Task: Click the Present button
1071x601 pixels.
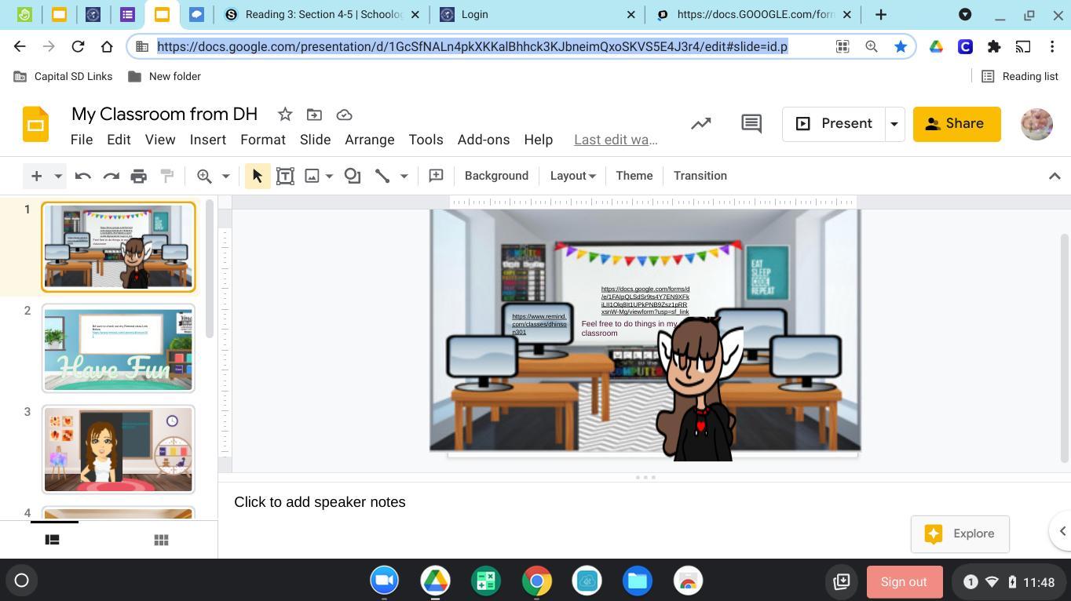Action: (x=834, y=124)
